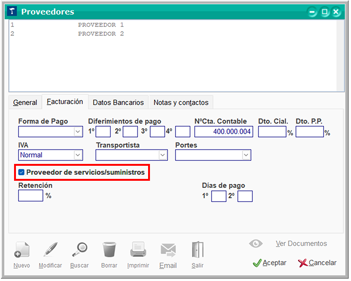Viewport: 351px width, 281px height.
Task: Open the Forma de Pago dropdown
Action: point(78,132)
